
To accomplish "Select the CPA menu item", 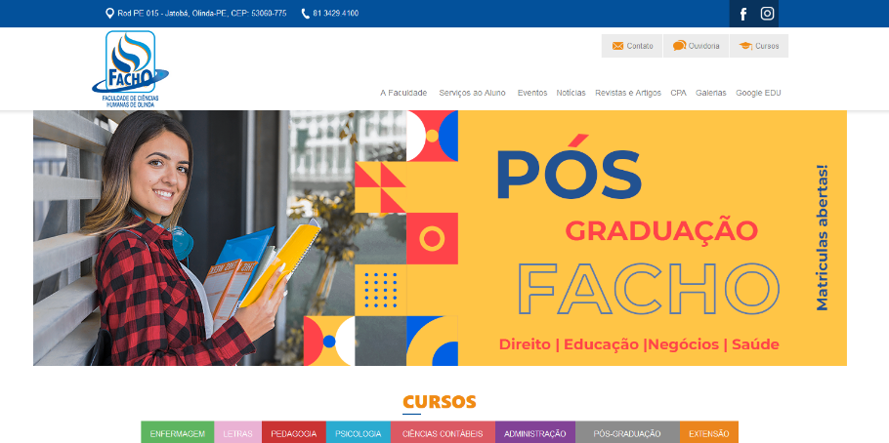I will pos(678,93).
